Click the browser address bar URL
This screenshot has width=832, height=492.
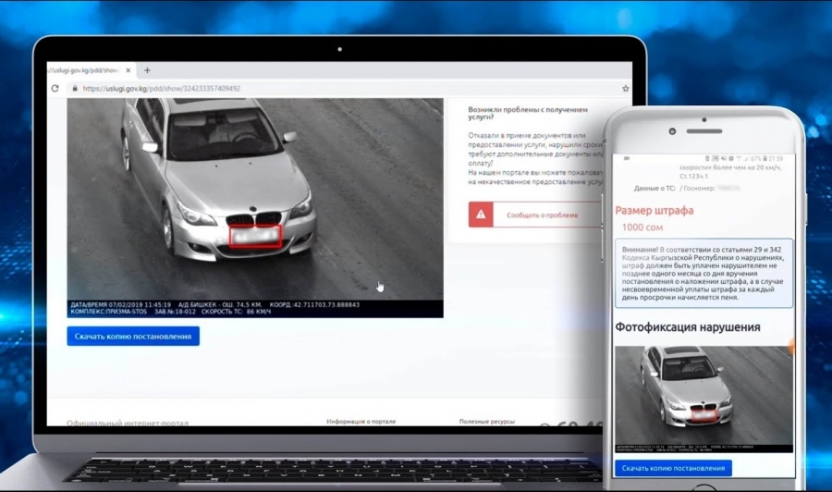pos(162,89)
